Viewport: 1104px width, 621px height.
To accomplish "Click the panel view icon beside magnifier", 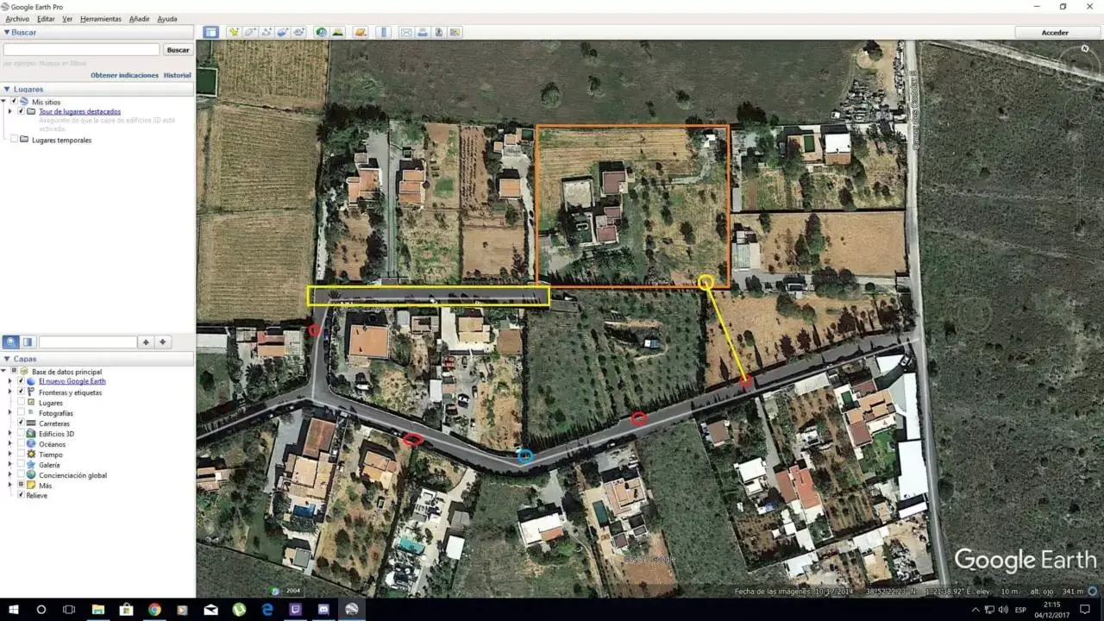I will pos(28,342).
